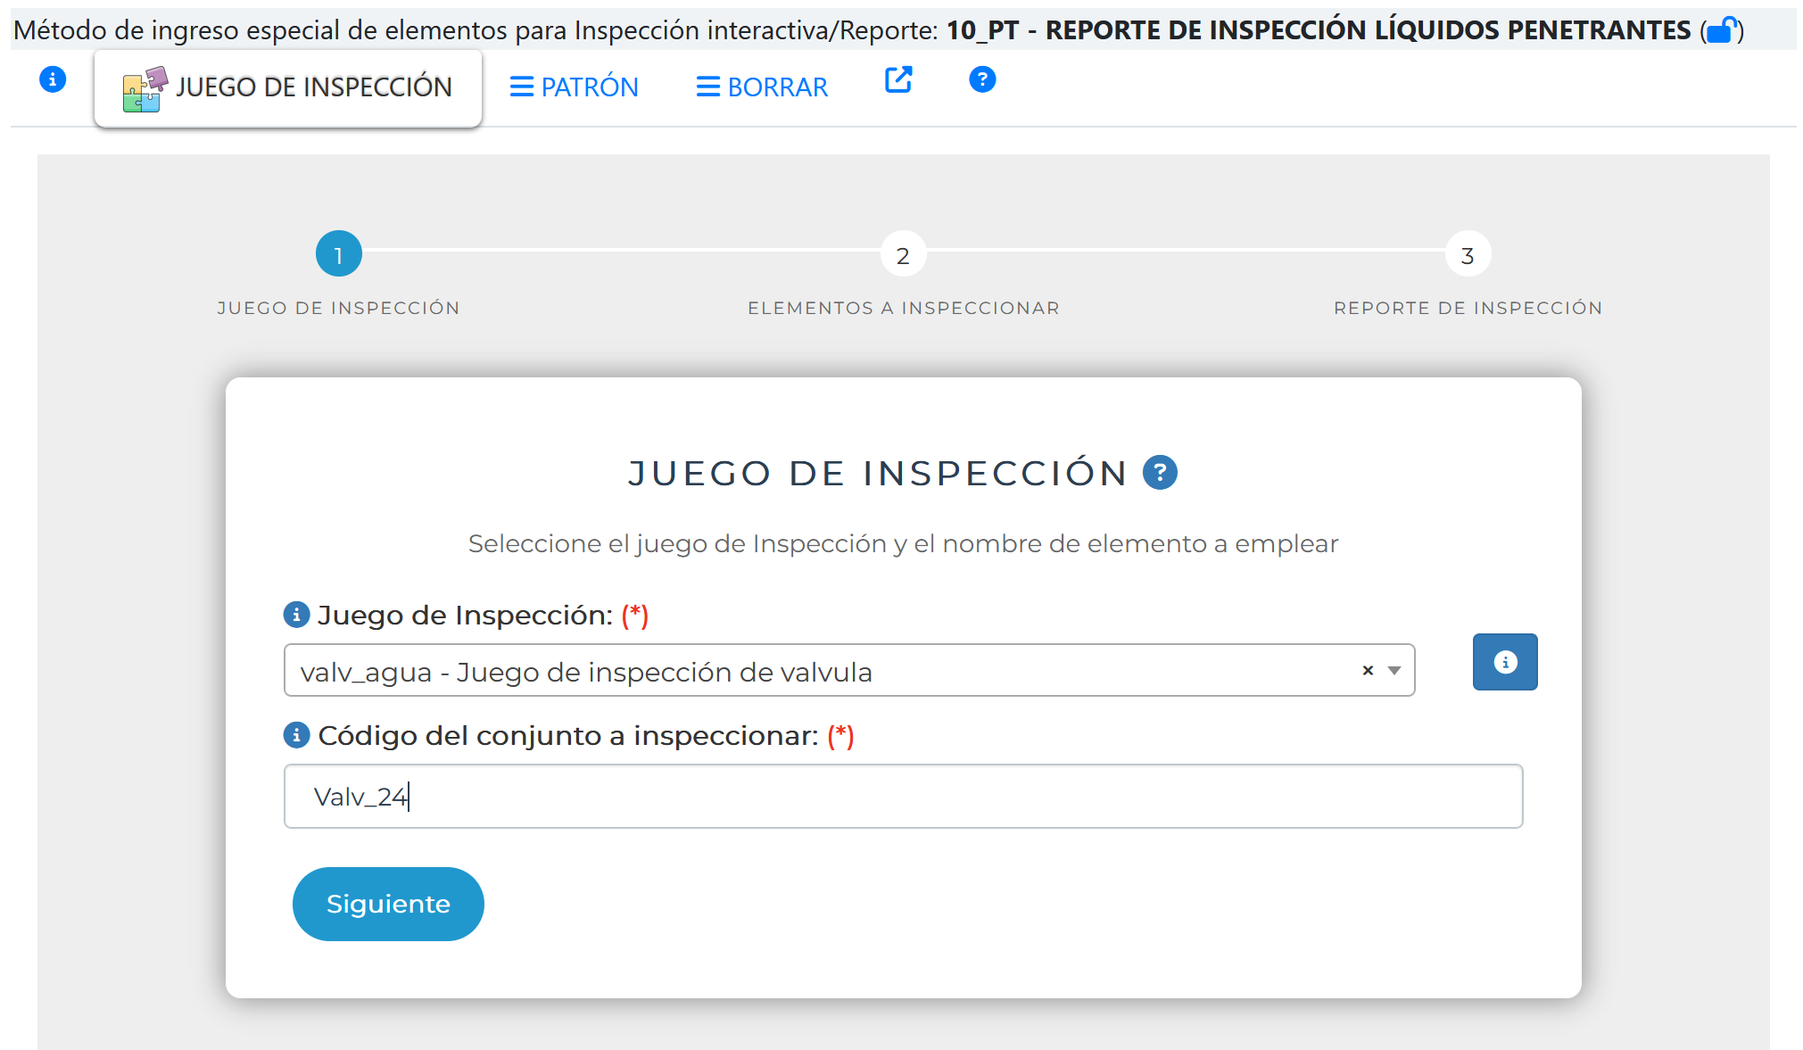Open the PATRÓN menu
The width and height of the screenshot is (1803, 1050).
(x=575, y=87)
